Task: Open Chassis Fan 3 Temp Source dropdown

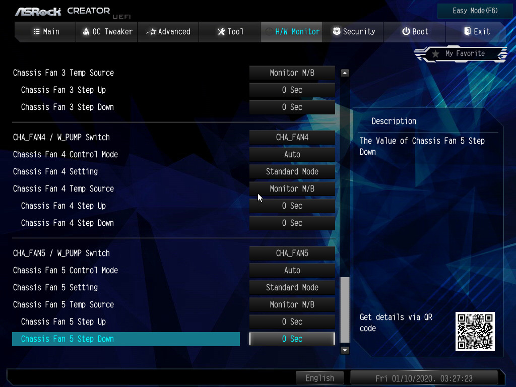Action: pos(292,73)
